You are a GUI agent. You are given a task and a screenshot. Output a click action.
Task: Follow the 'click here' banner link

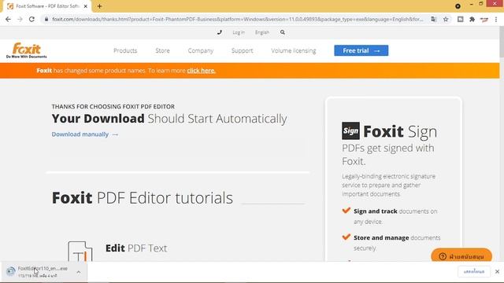(x=202, y=71)
